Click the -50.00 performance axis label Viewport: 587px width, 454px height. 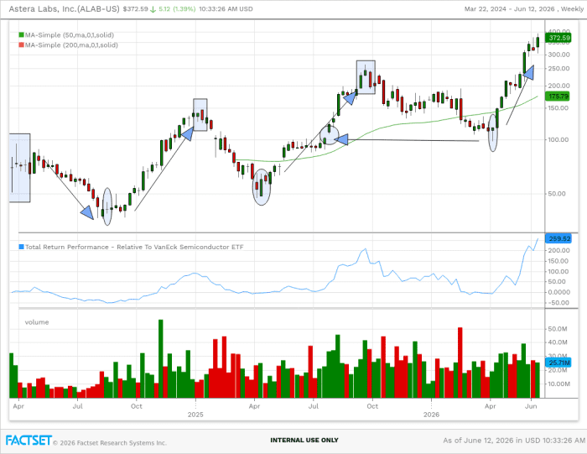point(558,303)
